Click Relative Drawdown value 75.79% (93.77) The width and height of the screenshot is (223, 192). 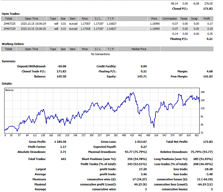point(202,152)
